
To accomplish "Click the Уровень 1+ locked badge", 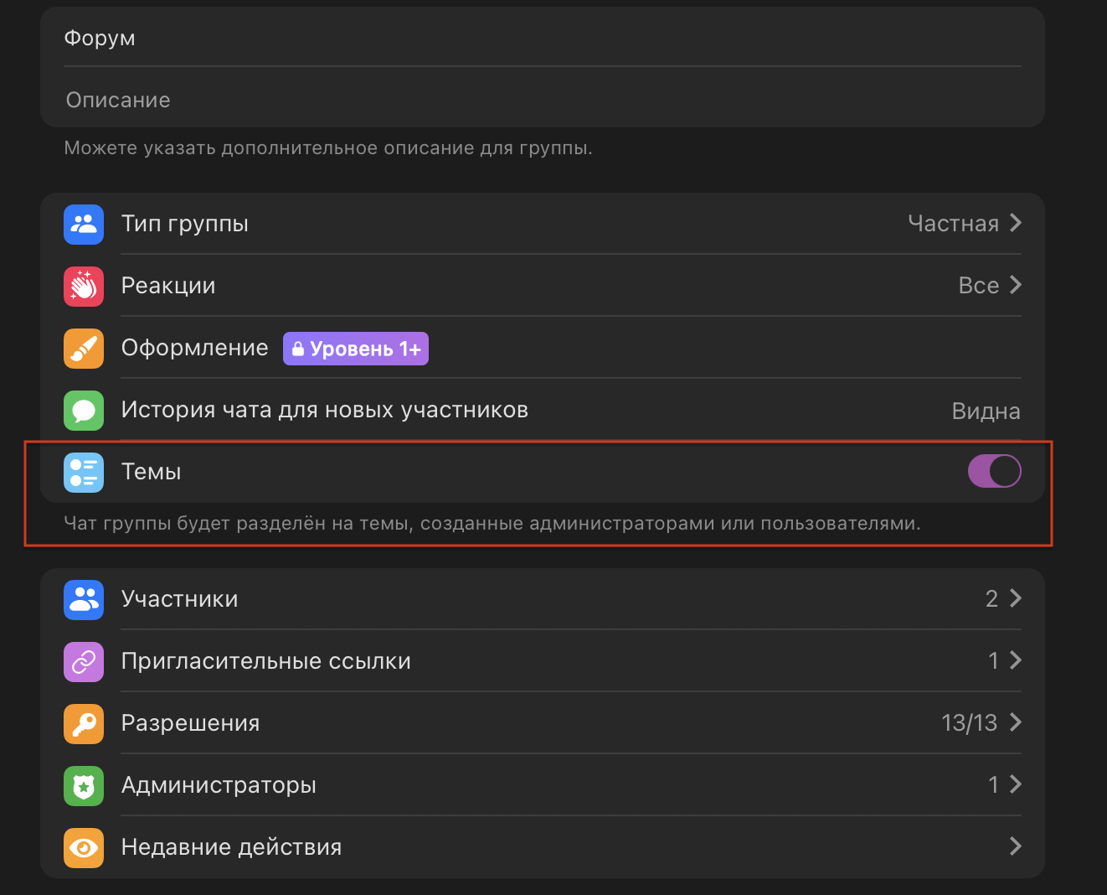I will click(x=356, y=349).
